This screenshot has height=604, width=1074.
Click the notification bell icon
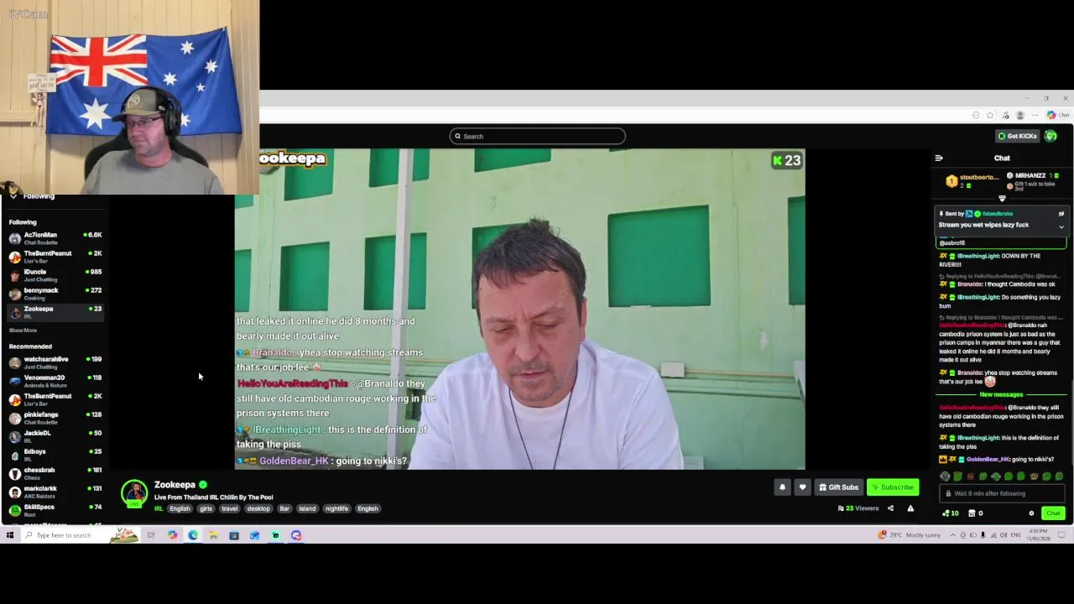pyautogui.click(x=782, y=487)
